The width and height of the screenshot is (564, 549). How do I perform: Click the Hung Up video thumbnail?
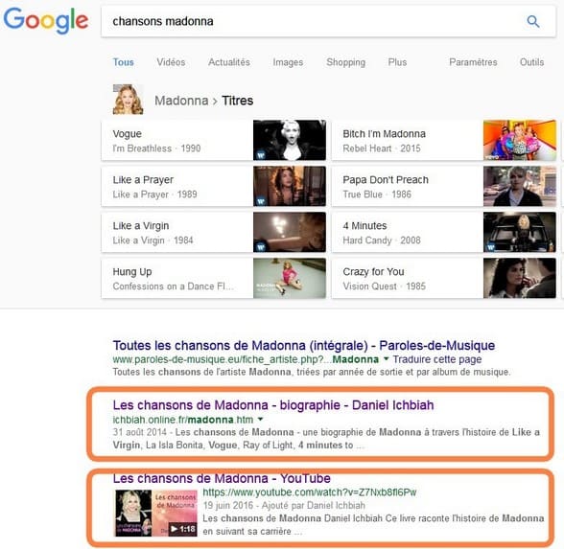290,278
